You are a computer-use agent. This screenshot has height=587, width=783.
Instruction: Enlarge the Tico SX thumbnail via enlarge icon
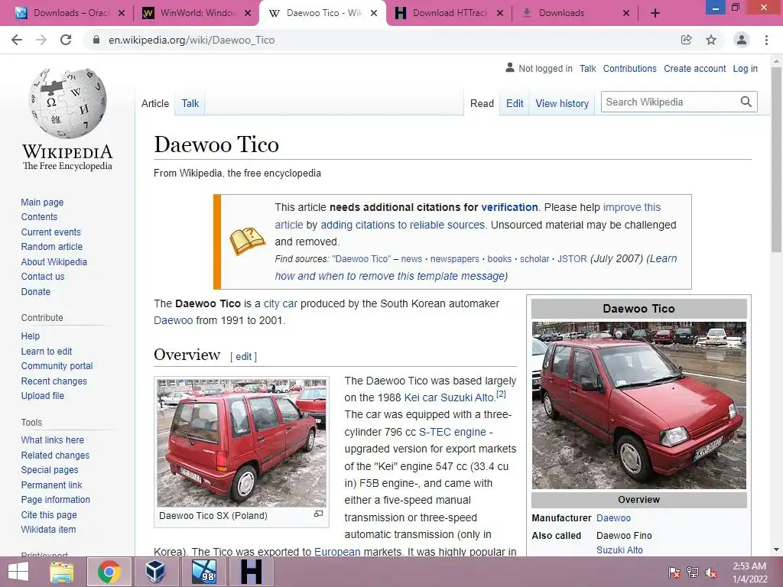click(318, 514)
